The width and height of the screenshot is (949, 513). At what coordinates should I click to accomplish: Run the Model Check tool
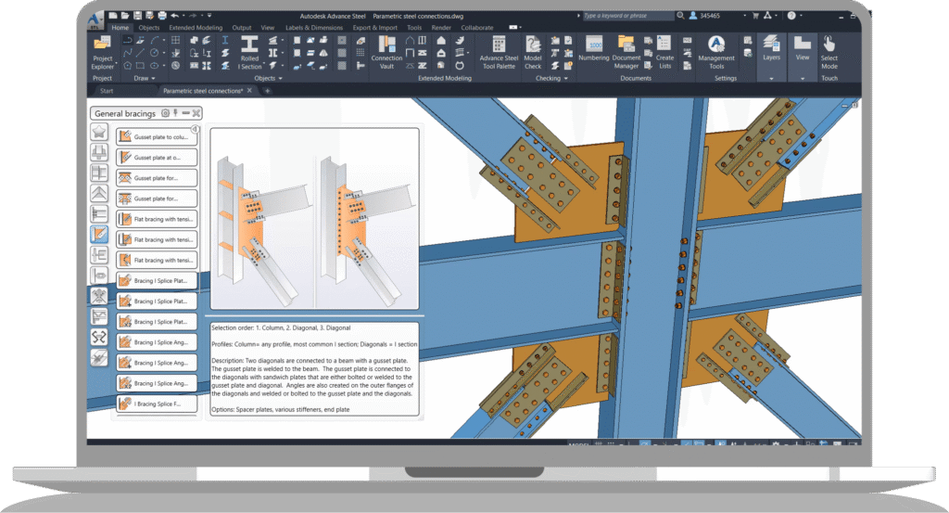pyautogui.click(x=533, y=52)
